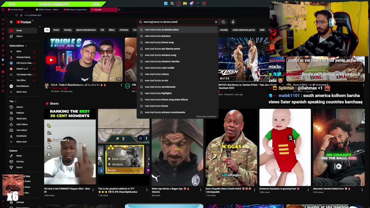Switch to the M3KKY Stream tab

(48, 10)
